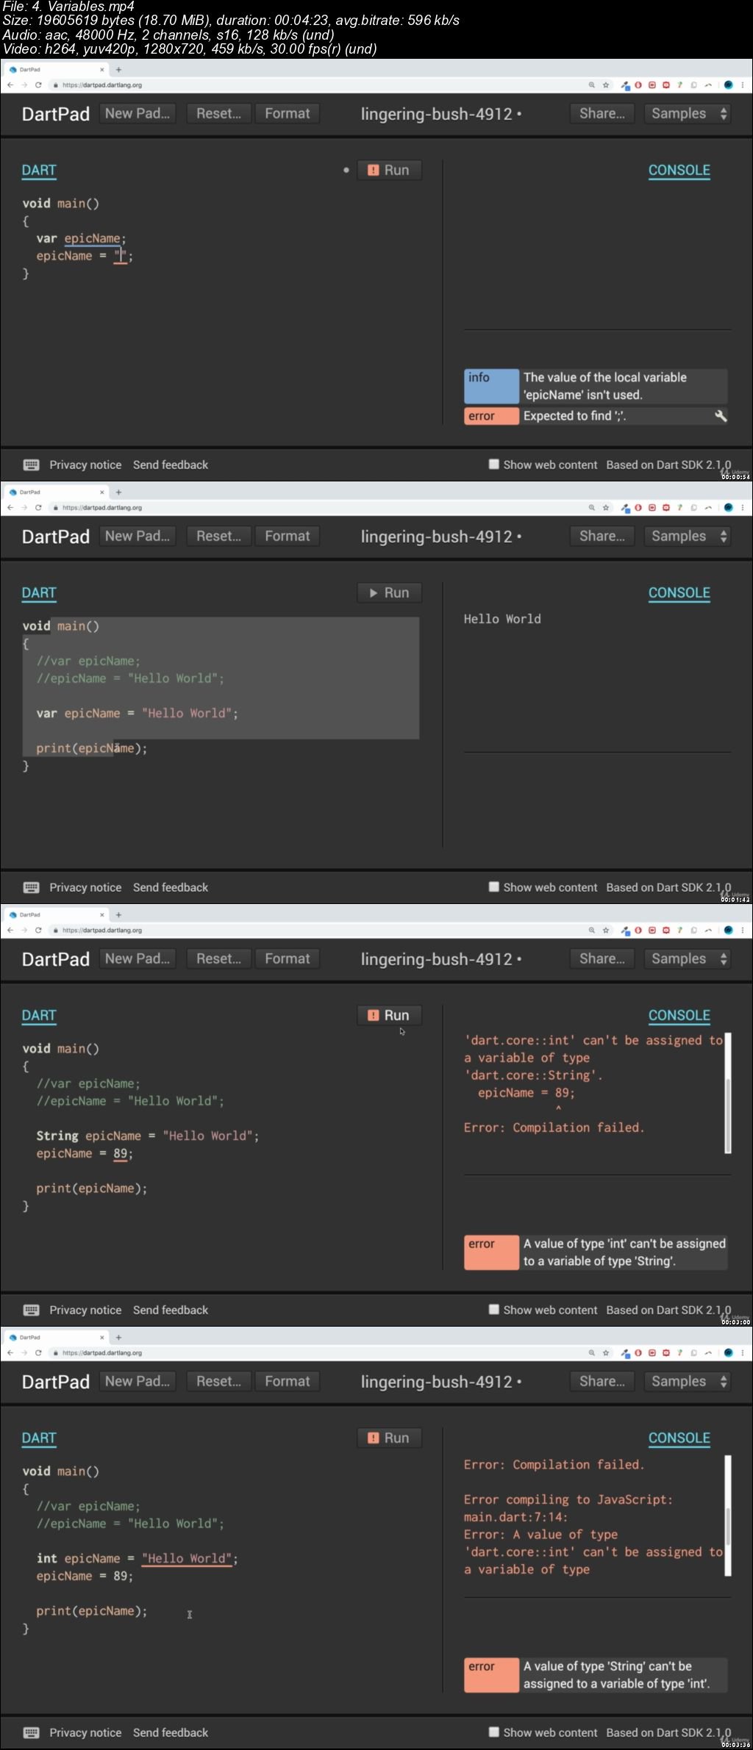Click the error 'A value of type 'String' can't be assigned'
The height and width of the screenshot is (1750, 753).
(596, 1675)
